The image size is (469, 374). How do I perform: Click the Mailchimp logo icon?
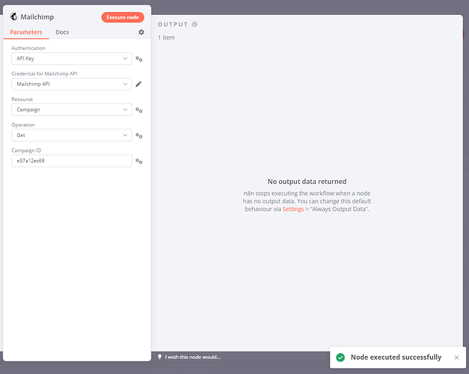[13, 16]
